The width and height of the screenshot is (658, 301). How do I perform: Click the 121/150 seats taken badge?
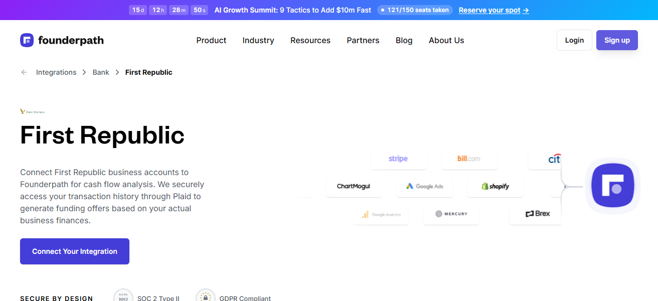(x=415, y=10)
